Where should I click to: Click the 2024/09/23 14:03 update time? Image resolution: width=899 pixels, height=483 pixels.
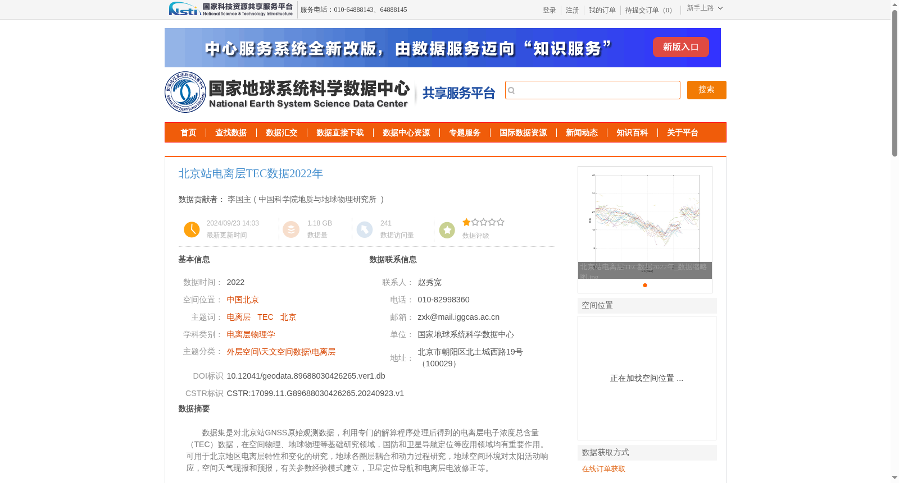click(x=233, y=223)
